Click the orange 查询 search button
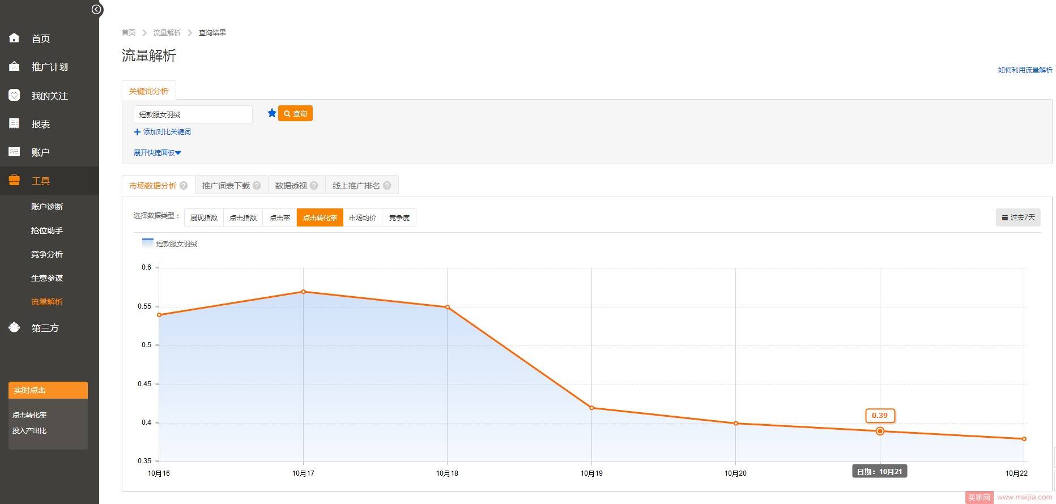Screen dimensions: 1056x504 295,113
